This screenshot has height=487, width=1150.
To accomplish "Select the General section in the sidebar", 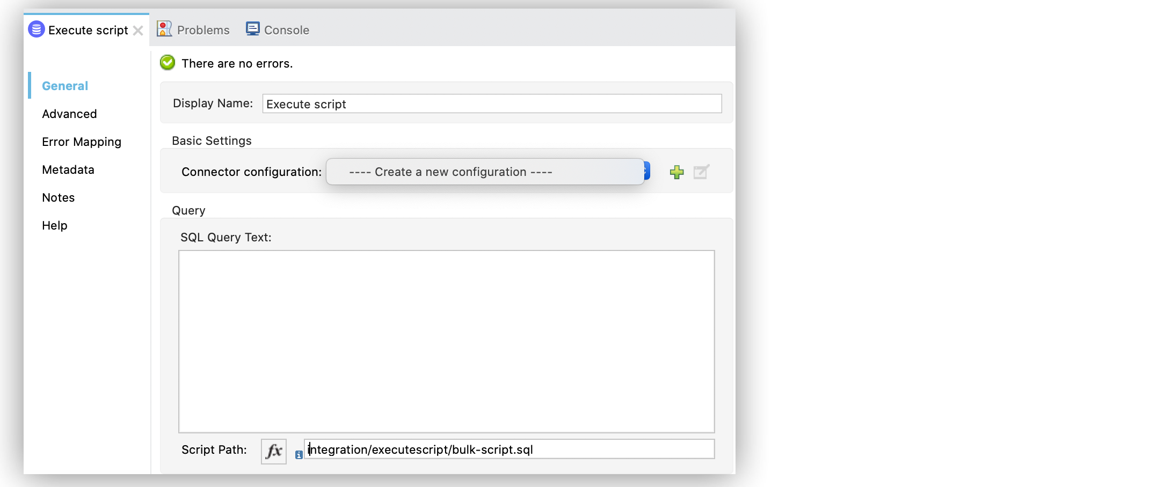I will (x=64, y=85).
